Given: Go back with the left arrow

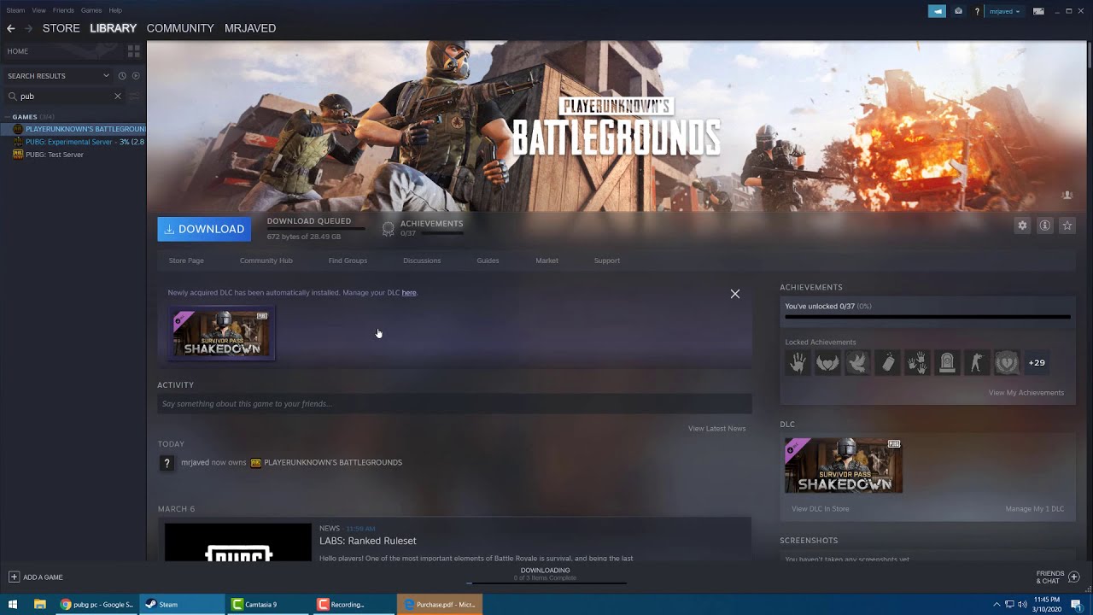Looking at the screenshot, I should (10, 28).
